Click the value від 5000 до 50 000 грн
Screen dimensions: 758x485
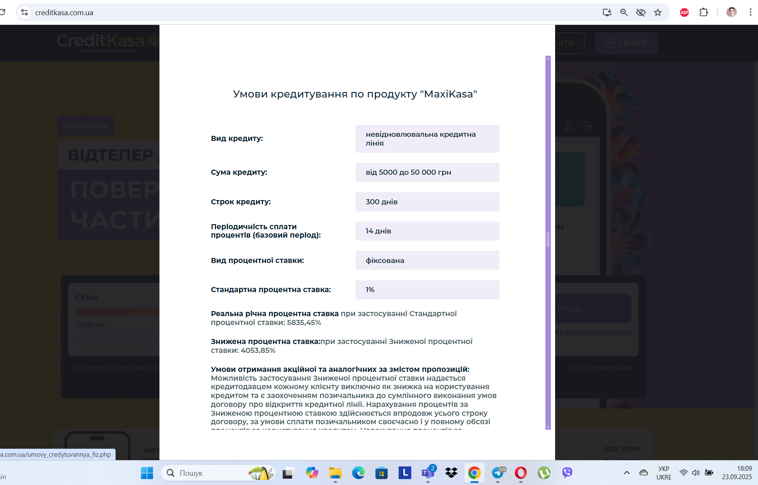tap(427, 172)
